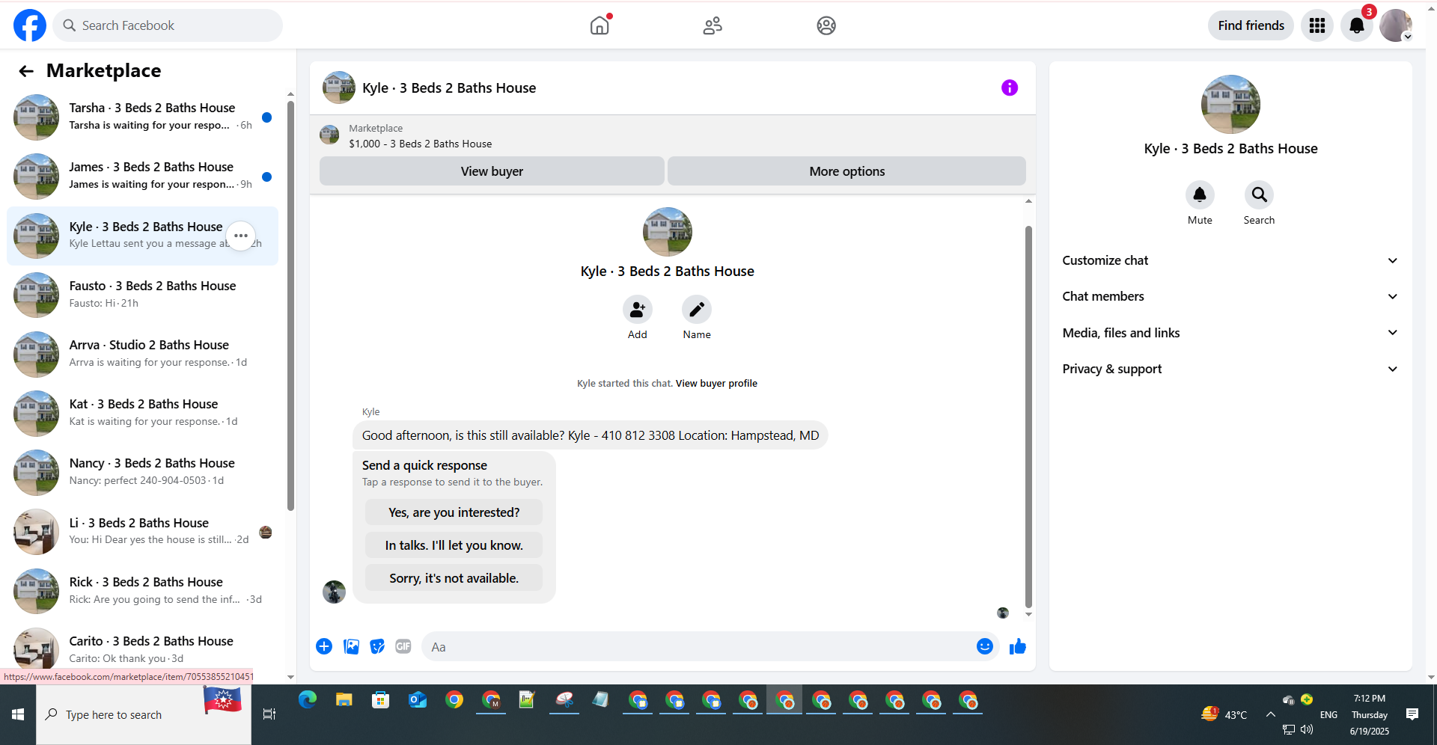Search within the conversation

[x=1260, y=195]
